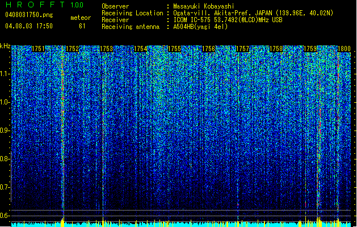Click the kHz axis unit label
Viewport: 357px width, 227px height.
pyautogui.click(x=5, y=46)
